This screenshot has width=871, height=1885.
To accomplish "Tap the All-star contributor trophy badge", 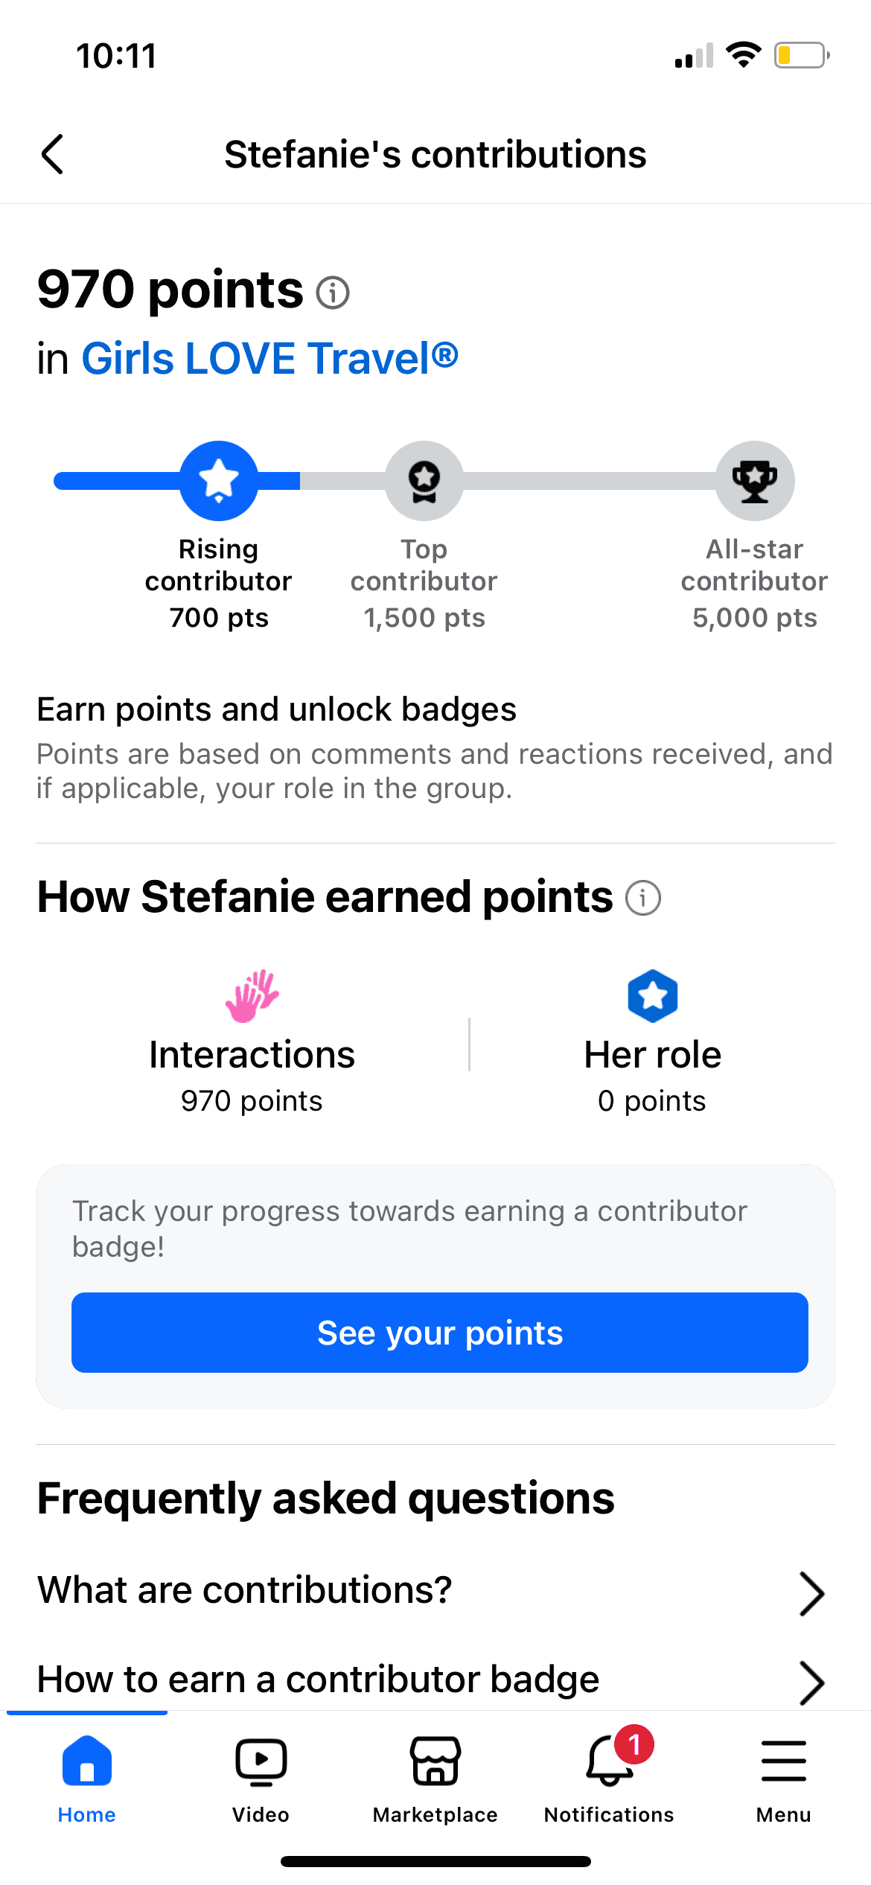I will tap(755, 481).
